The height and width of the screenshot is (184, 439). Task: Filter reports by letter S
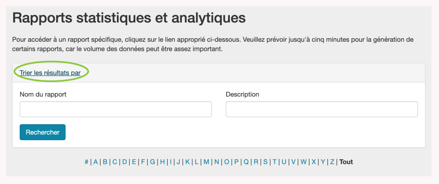[x=265, y=162]
